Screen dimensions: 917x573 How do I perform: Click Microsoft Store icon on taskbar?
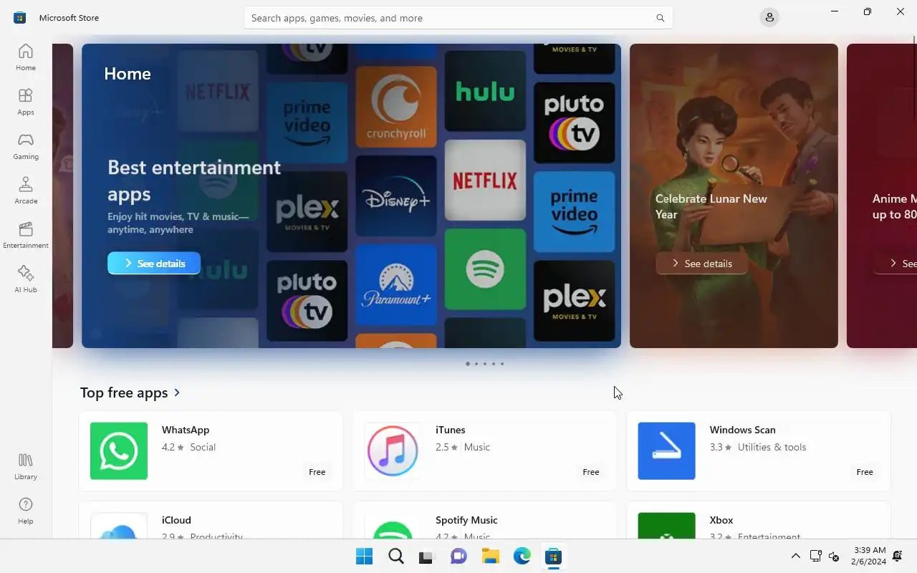(553, 557)
